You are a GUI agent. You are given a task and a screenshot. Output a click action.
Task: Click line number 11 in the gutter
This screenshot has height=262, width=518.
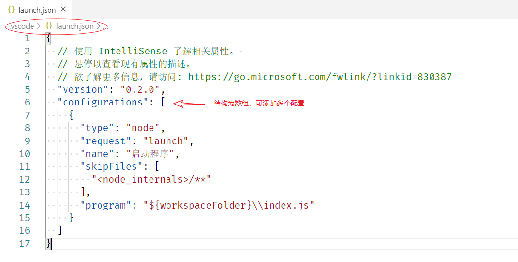(24, 166)
